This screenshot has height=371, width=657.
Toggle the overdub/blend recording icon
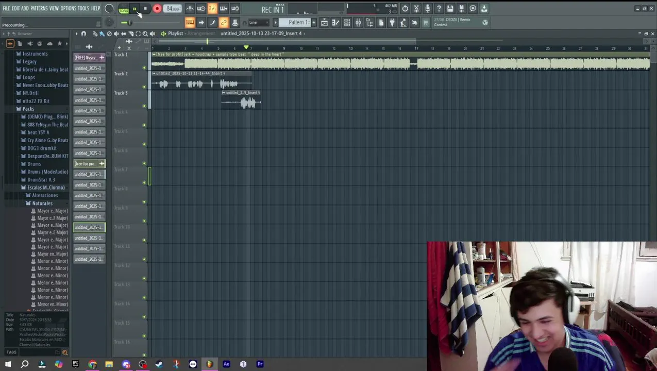click(224, 9)
